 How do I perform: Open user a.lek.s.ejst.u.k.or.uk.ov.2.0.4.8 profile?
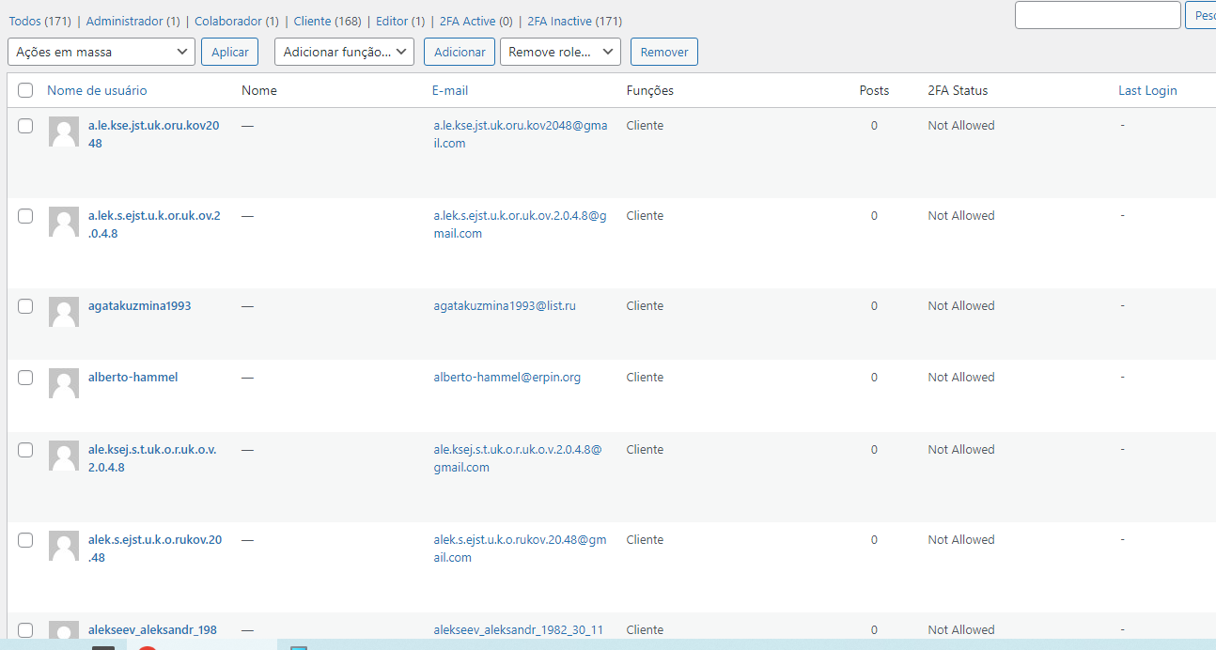tap(154, 224)
